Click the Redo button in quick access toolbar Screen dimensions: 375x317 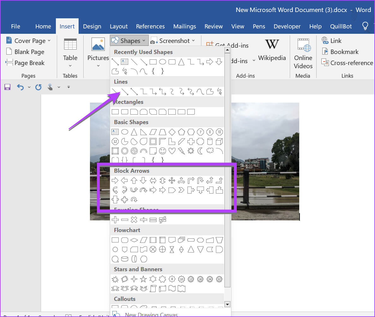tap(39, 87)
